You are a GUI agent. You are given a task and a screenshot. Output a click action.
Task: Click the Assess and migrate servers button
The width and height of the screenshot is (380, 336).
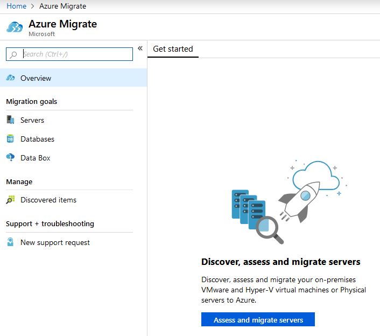258,319
